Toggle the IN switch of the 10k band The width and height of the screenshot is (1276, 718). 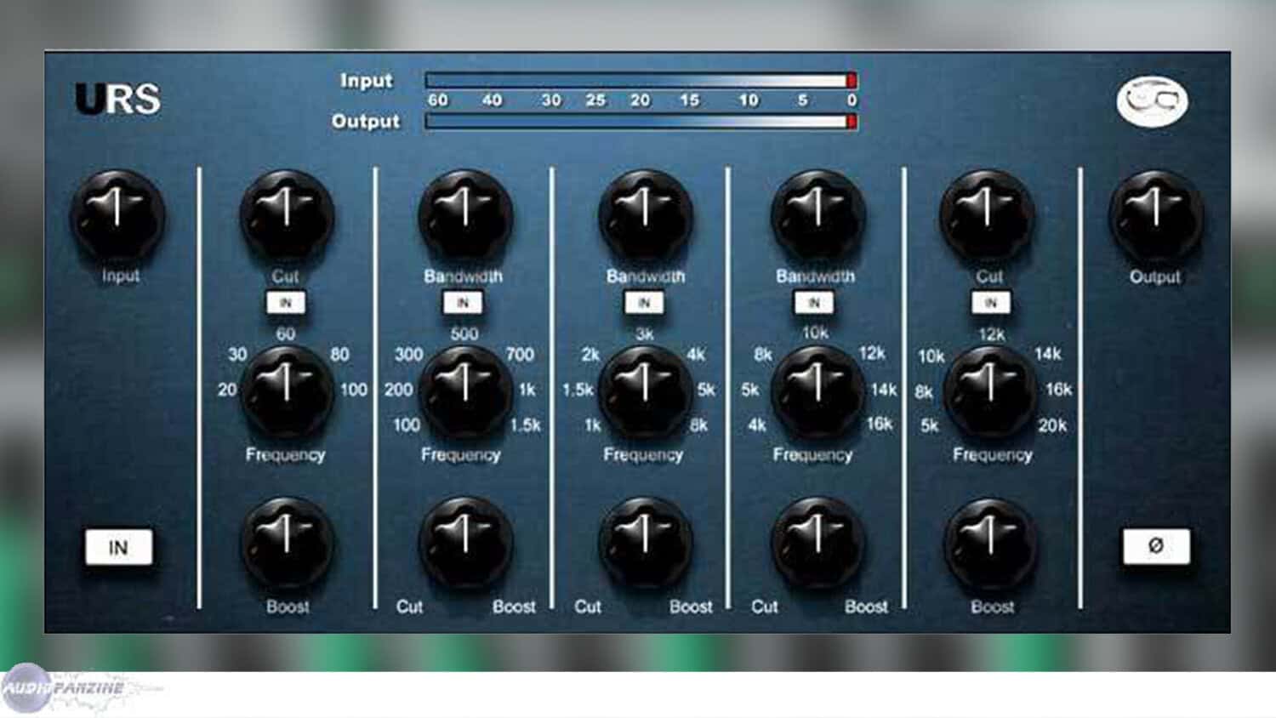point(814,302)
